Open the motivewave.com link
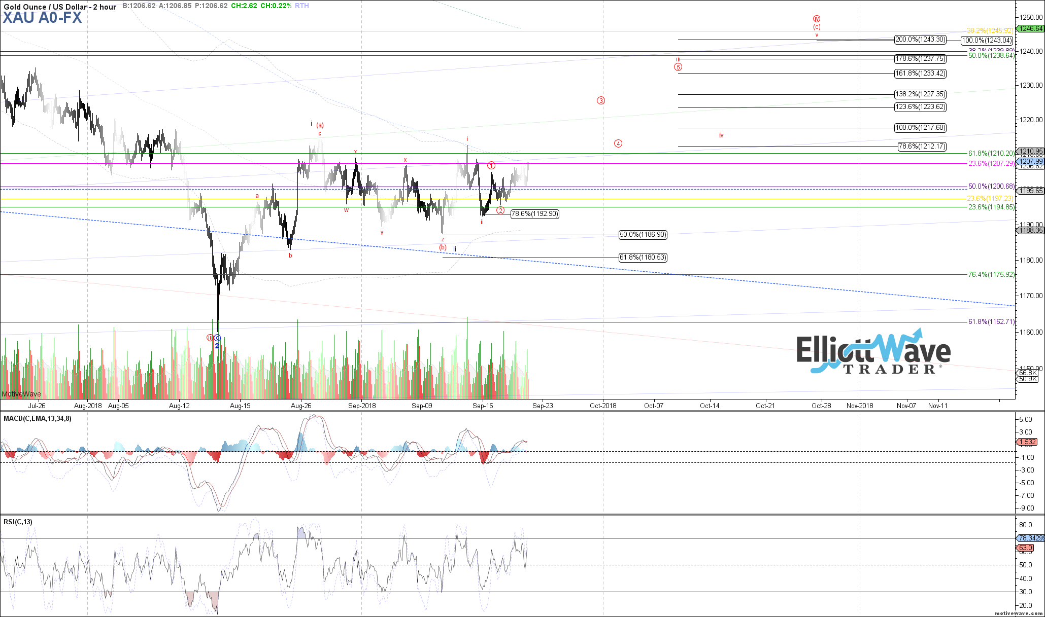Screen dimensions: 1045x617 [x=1018, y=613]
